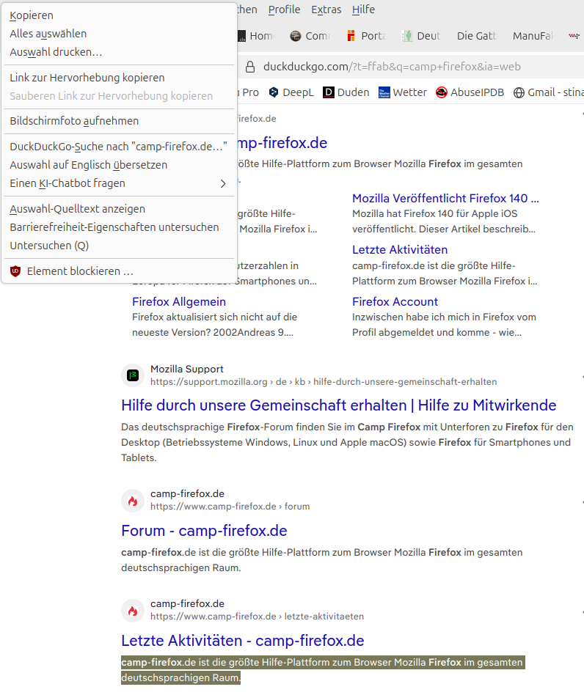
Task: Click the padlock site security icon
Action: point(250,67)
